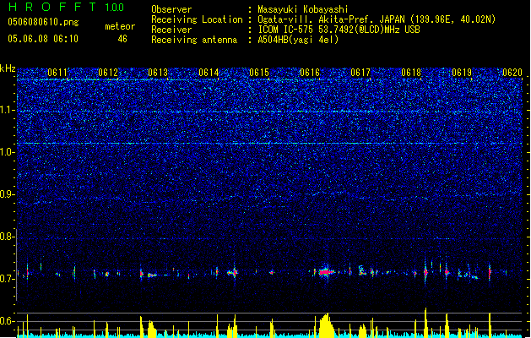
Task: Select the Ogata-vill. Akita-Pref. JAPAN location text
Action: click(x=377, y=19)
